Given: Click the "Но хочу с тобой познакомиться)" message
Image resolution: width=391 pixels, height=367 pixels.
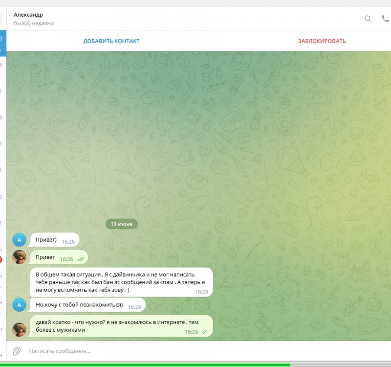Looking at the screenshot, I should (x=79, y=305).
